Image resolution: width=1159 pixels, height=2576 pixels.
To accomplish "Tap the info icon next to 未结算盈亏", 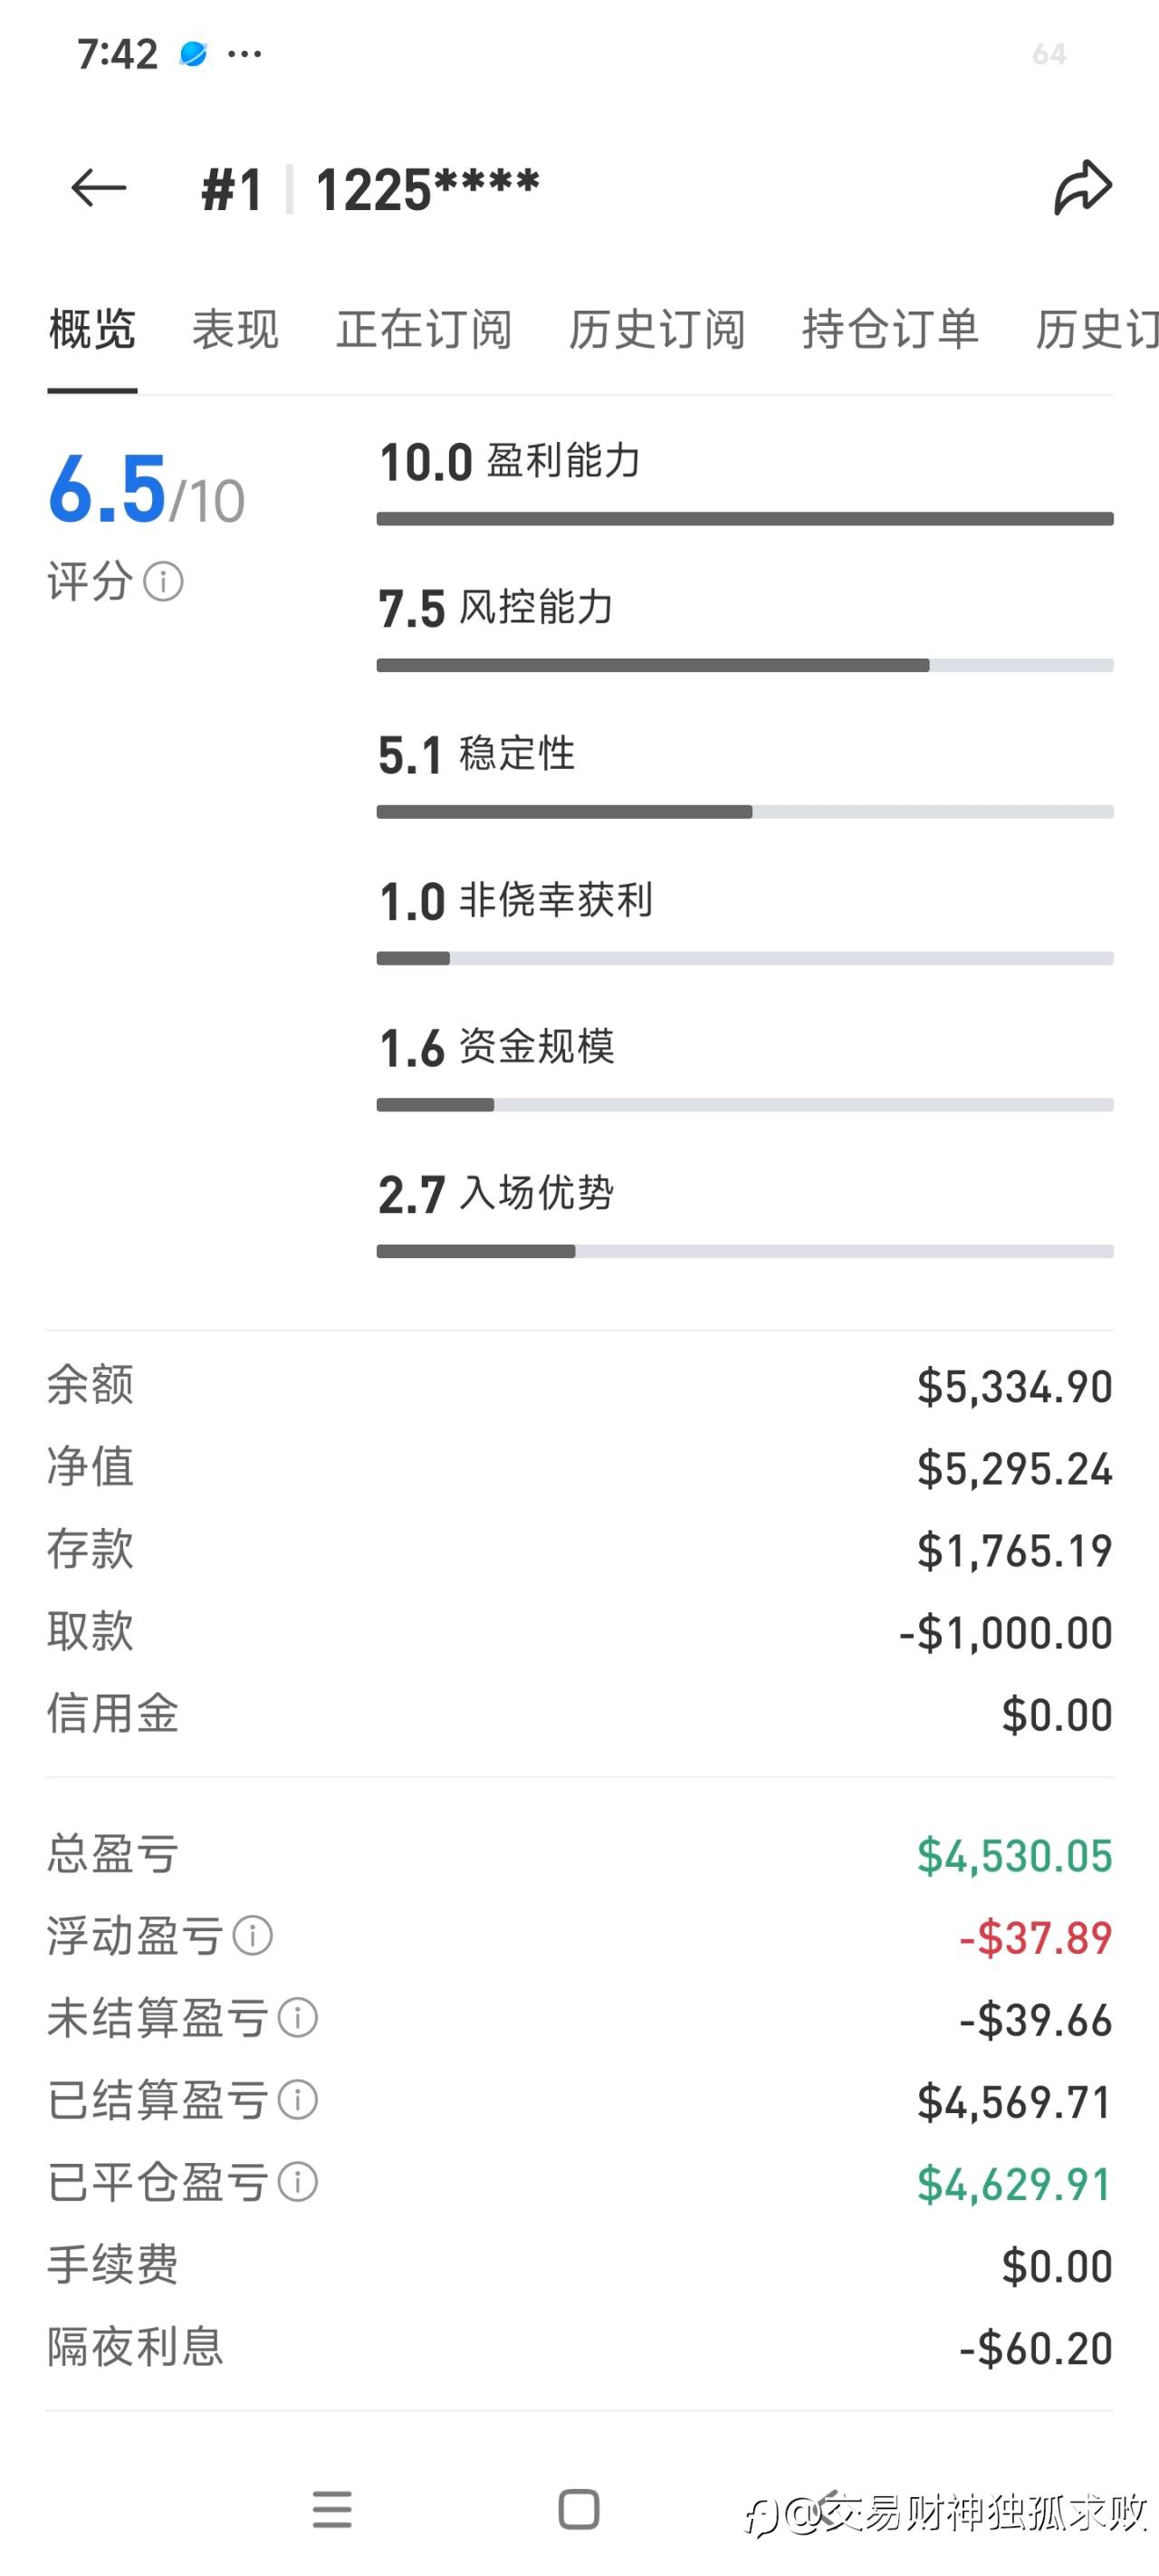I will click(x=297, y=2018).
